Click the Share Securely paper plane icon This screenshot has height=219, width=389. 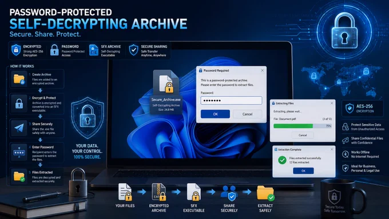pyautogui.click(x=19, y=128)
